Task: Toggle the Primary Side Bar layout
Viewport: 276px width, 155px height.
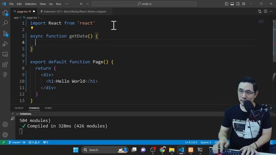Action: click(226, 4)
